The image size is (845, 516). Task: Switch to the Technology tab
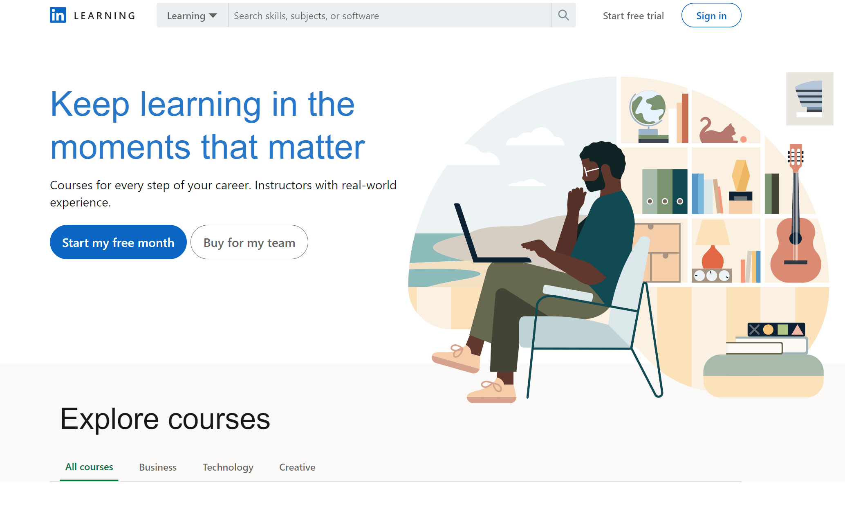(x=228, y=467)
